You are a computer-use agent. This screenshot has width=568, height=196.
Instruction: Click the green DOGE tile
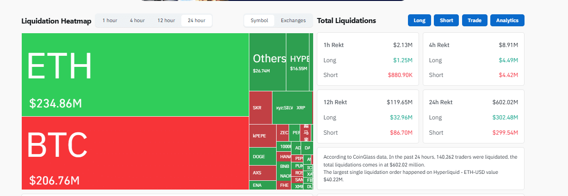point(262,156)
